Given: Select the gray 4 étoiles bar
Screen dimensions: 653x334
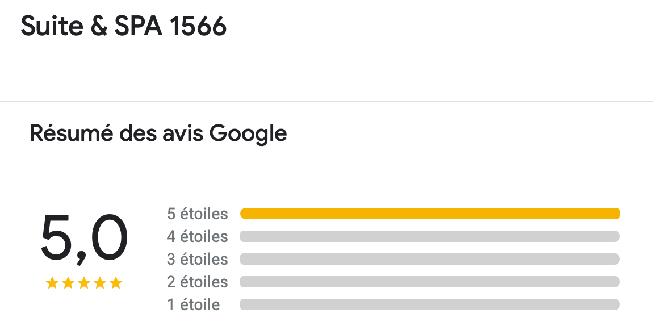Looking at the screenshot, I should pos(430,236).
